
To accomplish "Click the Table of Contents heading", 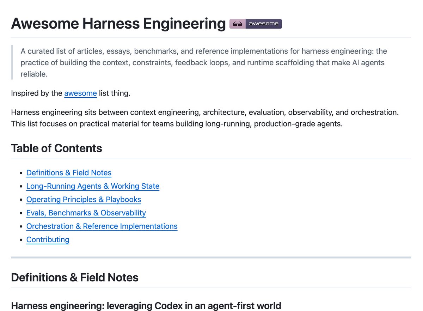I will tap(56, 148).
